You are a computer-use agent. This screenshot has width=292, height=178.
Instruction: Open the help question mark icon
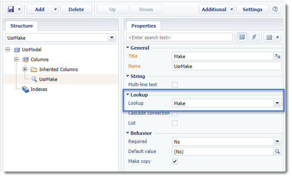(x=275, y=9)
